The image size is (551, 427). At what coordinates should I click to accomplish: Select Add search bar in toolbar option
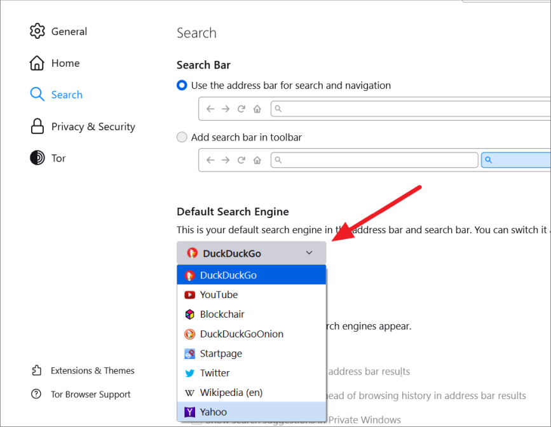(182, 137)
